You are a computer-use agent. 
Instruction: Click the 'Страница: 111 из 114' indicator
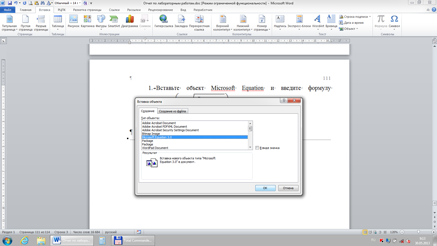coord(35,232)
